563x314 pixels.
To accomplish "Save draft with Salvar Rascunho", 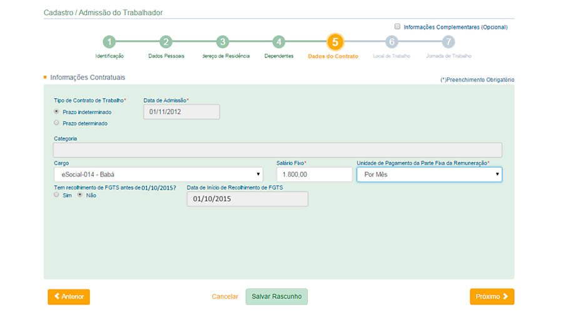I will (276, 296).
